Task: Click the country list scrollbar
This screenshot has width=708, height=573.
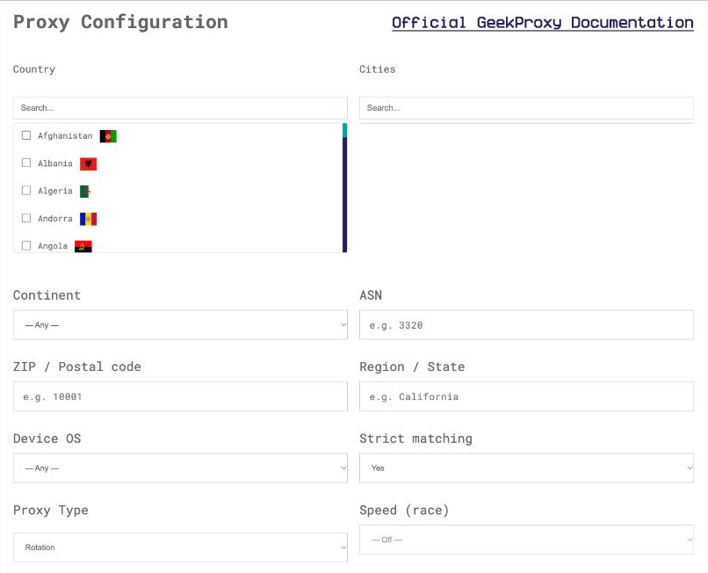Action: (344, 188)
